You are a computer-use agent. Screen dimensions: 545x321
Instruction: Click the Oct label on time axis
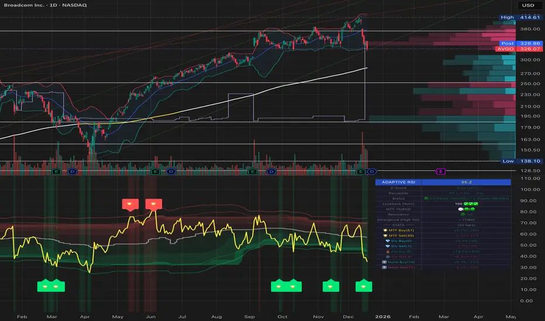282,316
